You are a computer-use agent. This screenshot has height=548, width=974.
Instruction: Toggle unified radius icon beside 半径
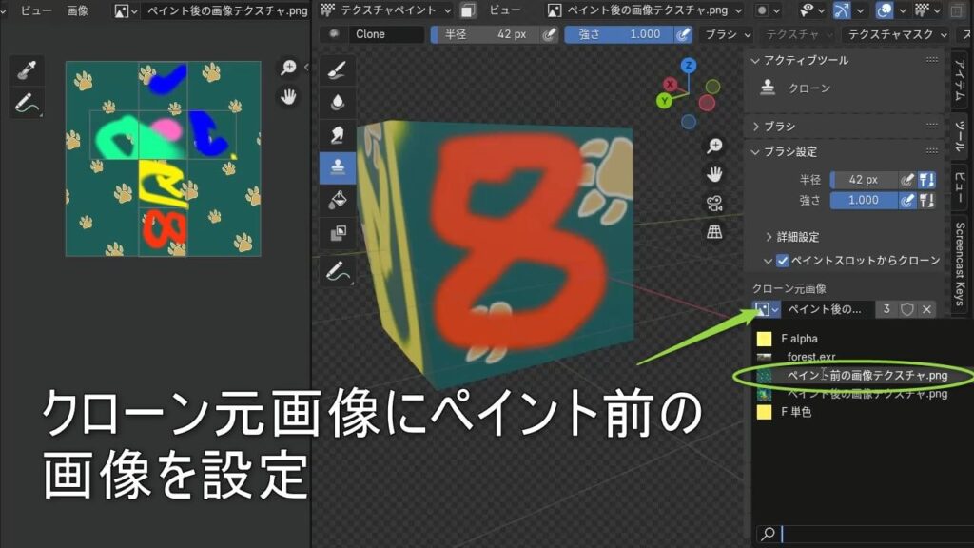[926, 180]
